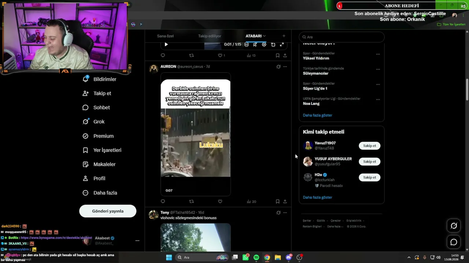469x263 pixels.
Task: Open WhatsApp from taskbar
Action: click(245, 258)
